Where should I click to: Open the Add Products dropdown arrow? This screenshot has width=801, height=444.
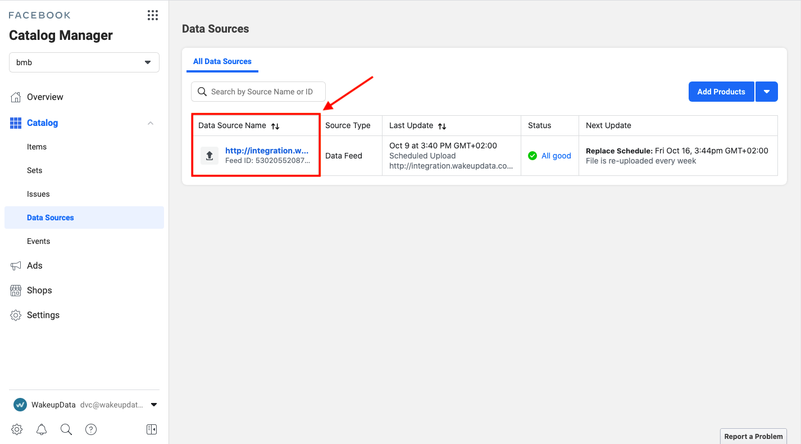pos(767,92)
